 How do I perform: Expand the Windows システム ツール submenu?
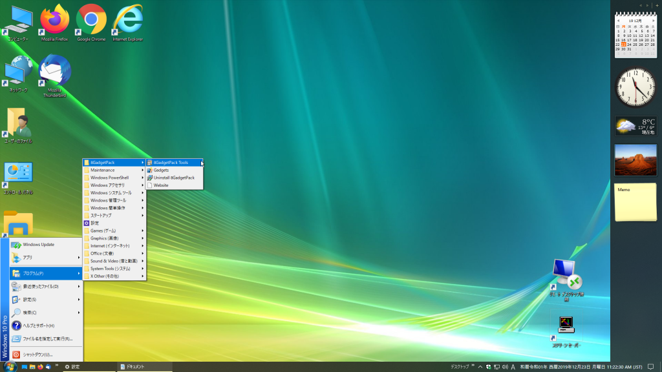point(114,192)
